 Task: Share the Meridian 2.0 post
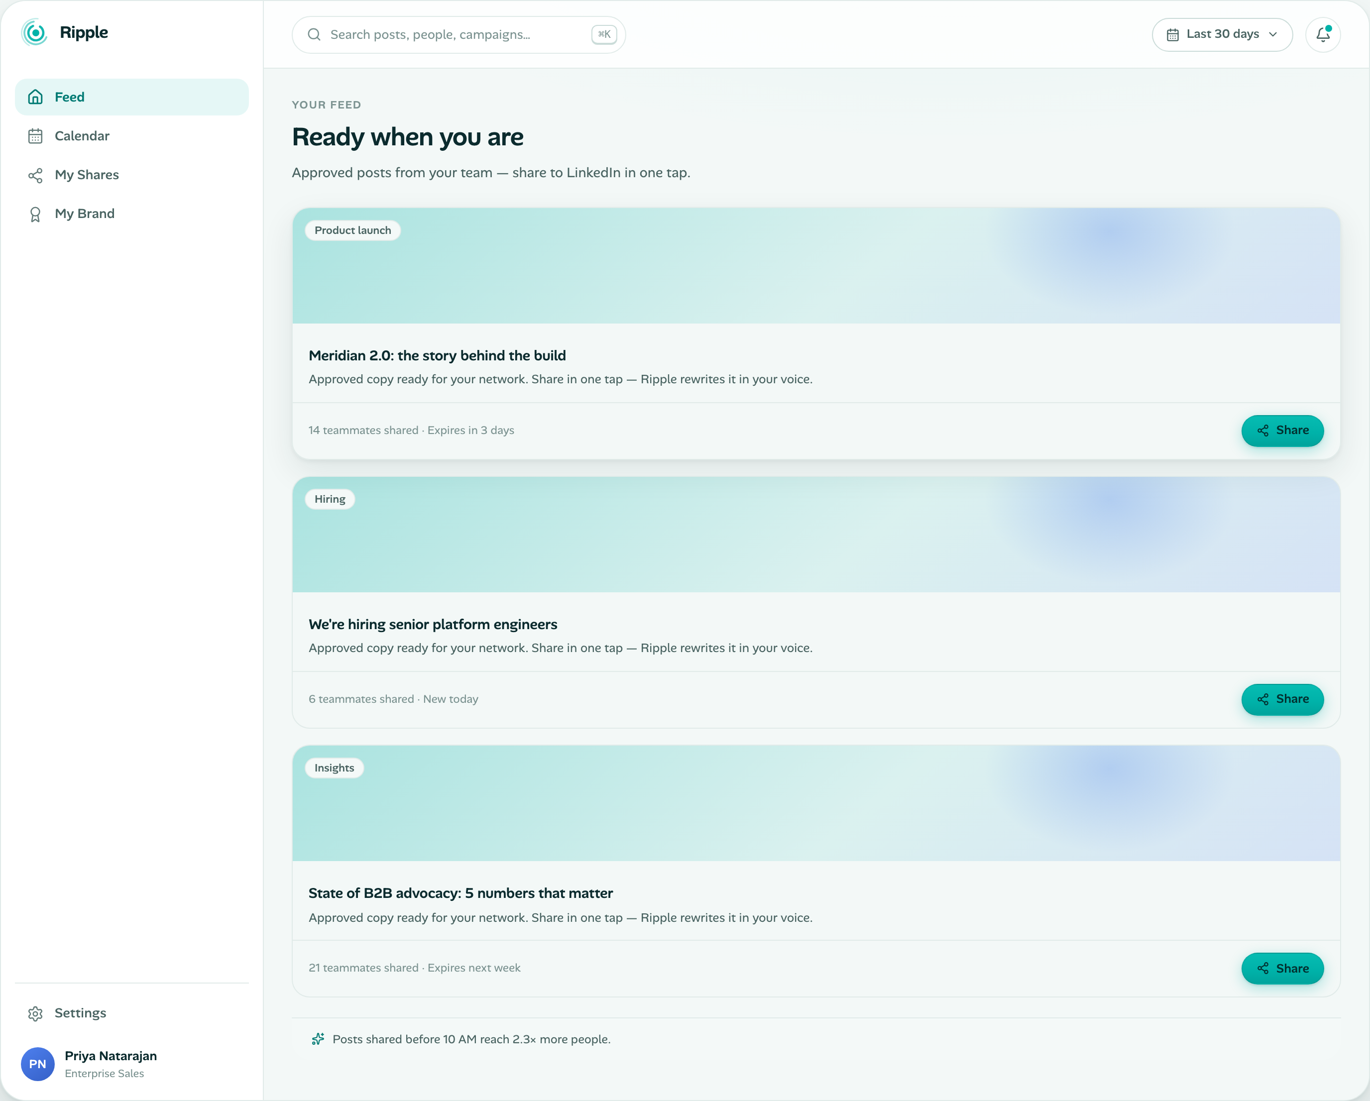(1282, 431)
